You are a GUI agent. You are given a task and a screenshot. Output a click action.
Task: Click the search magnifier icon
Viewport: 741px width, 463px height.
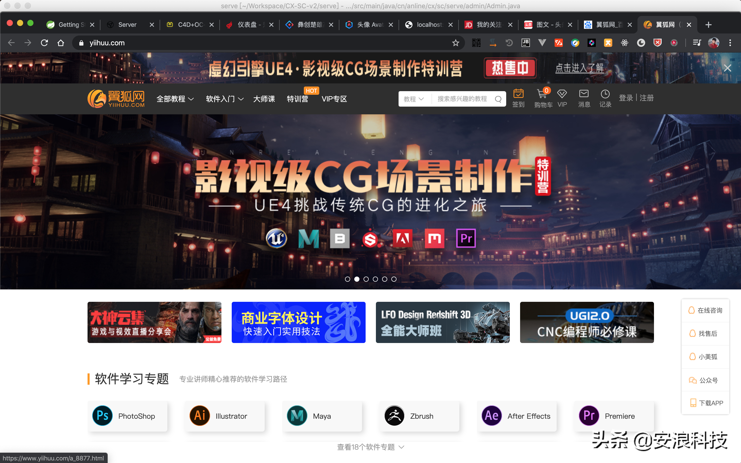(498, 99)
